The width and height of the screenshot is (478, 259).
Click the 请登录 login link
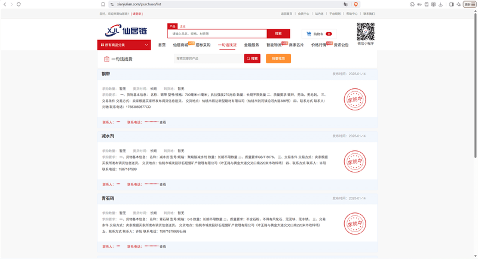tap(137, 14)
